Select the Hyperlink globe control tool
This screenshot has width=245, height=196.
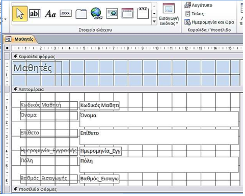pyautogui.click(x=97, y=13)
